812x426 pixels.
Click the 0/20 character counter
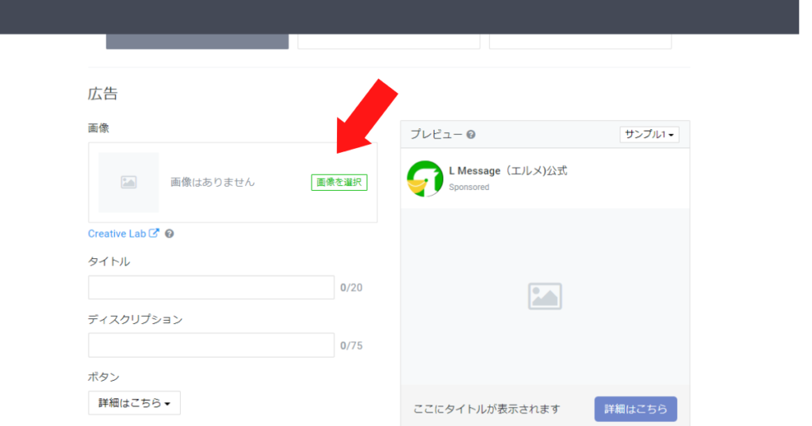pyautogui.click(x=351, y=287)
